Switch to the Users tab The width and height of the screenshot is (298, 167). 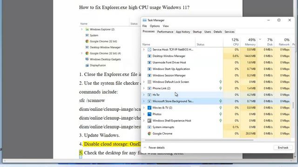pos(208,32)
